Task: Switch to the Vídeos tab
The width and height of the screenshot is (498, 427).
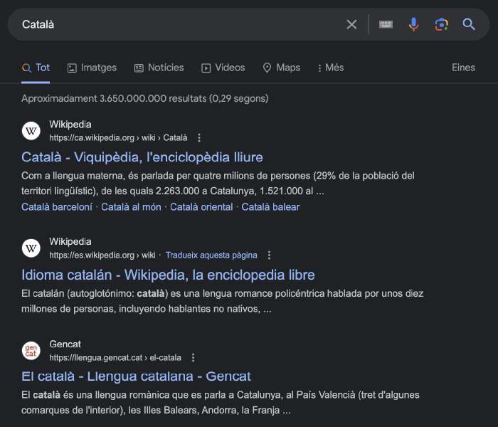Action: click(223, 68)
